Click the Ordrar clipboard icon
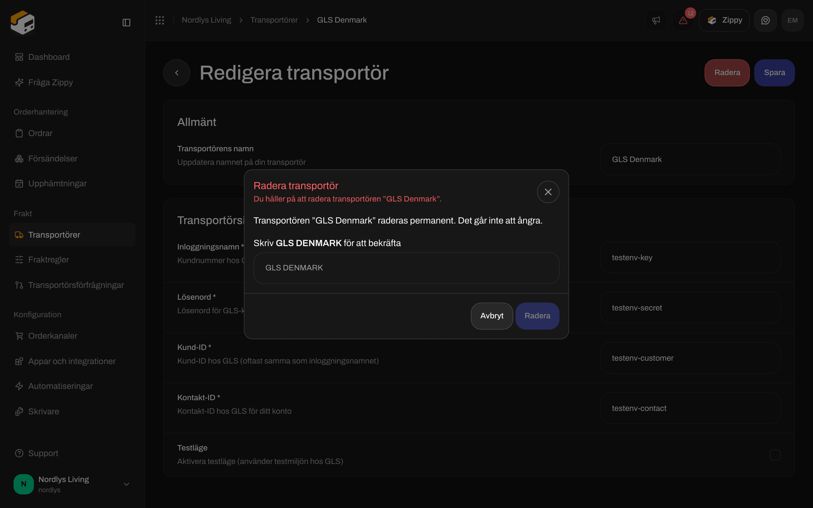 click(19, 133)
